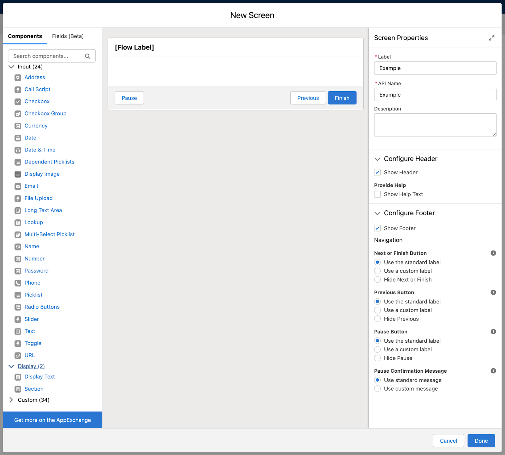Expand the Screen Properties panel fullscreen
The height and width of the screenshot is (455, 505).
pos(491,38)
